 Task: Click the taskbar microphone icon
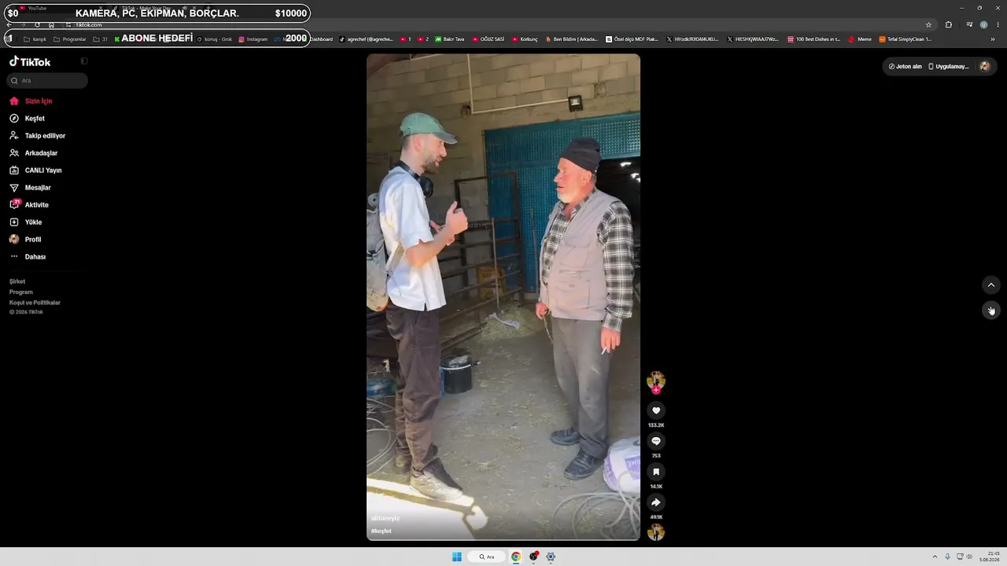coord(947,557)
